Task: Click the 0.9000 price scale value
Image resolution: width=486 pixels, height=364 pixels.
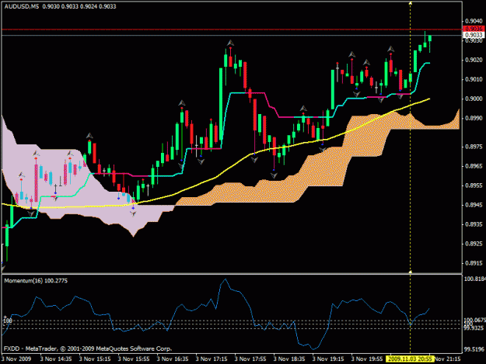Action: point(474,99)
